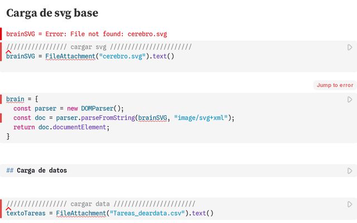Click the "const doc" declaration
This screenshot has height=223, width=357.
30,118
